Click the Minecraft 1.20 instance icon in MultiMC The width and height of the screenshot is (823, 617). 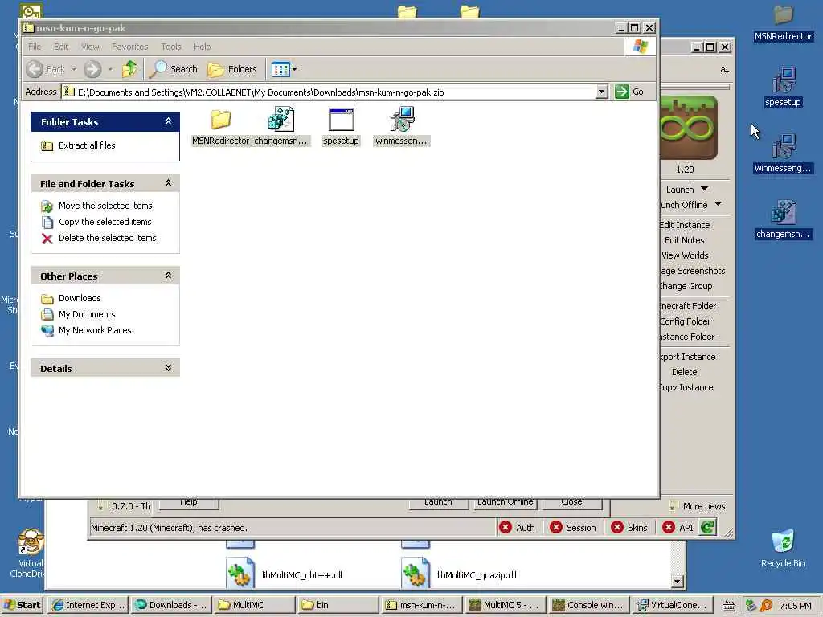pos(689,128)
